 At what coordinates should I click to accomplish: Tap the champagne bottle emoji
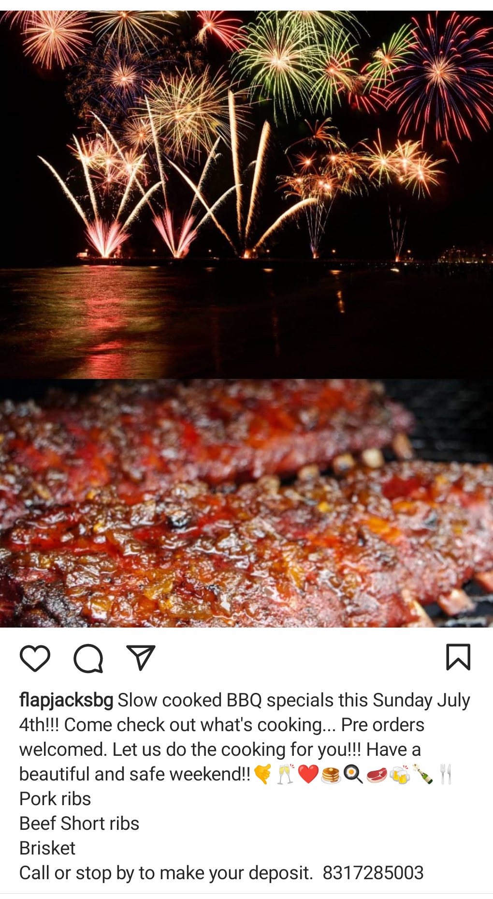(x=423, y=774)
